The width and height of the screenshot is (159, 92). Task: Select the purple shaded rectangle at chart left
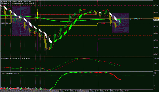pos(21,21)
